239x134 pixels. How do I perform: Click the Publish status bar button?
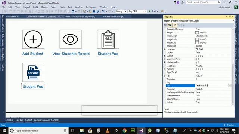(230, 125)
